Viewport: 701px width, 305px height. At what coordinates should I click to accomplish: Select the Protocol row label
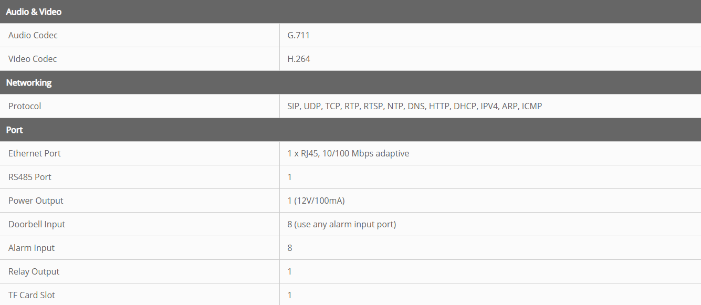click(25, 106)
